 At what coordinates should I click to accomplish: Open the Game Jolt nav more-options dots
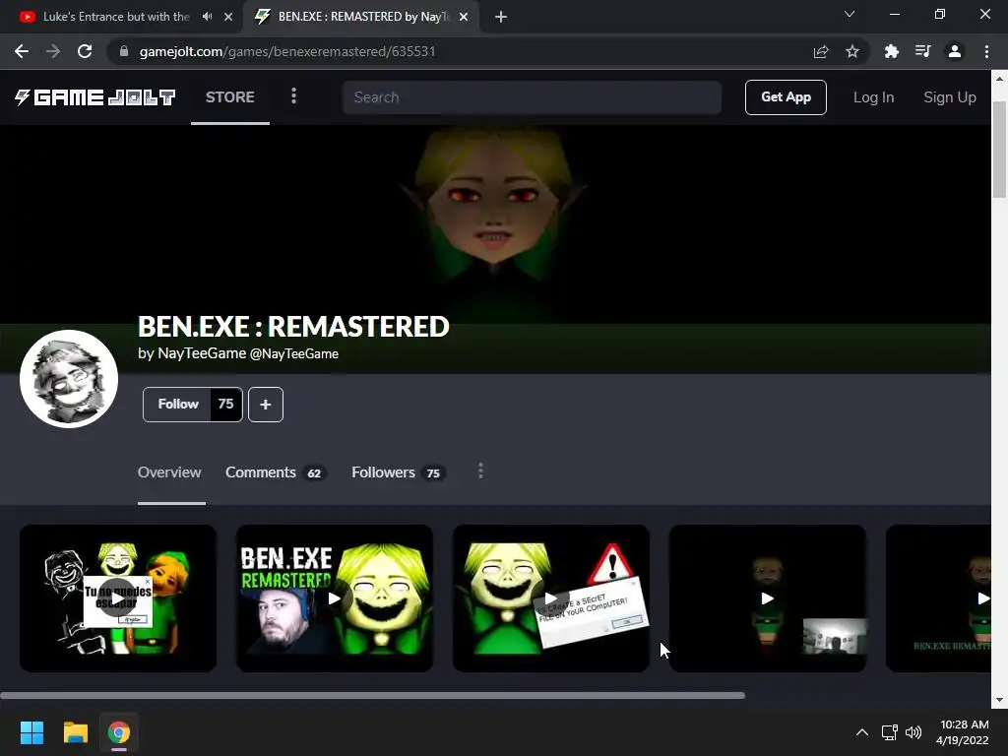(x=293, y=95)
